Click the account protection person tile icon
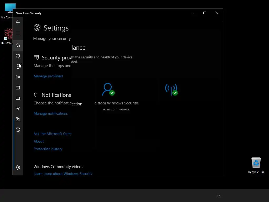This screenshot has width=269, height=202. click(x=108, y=89)
